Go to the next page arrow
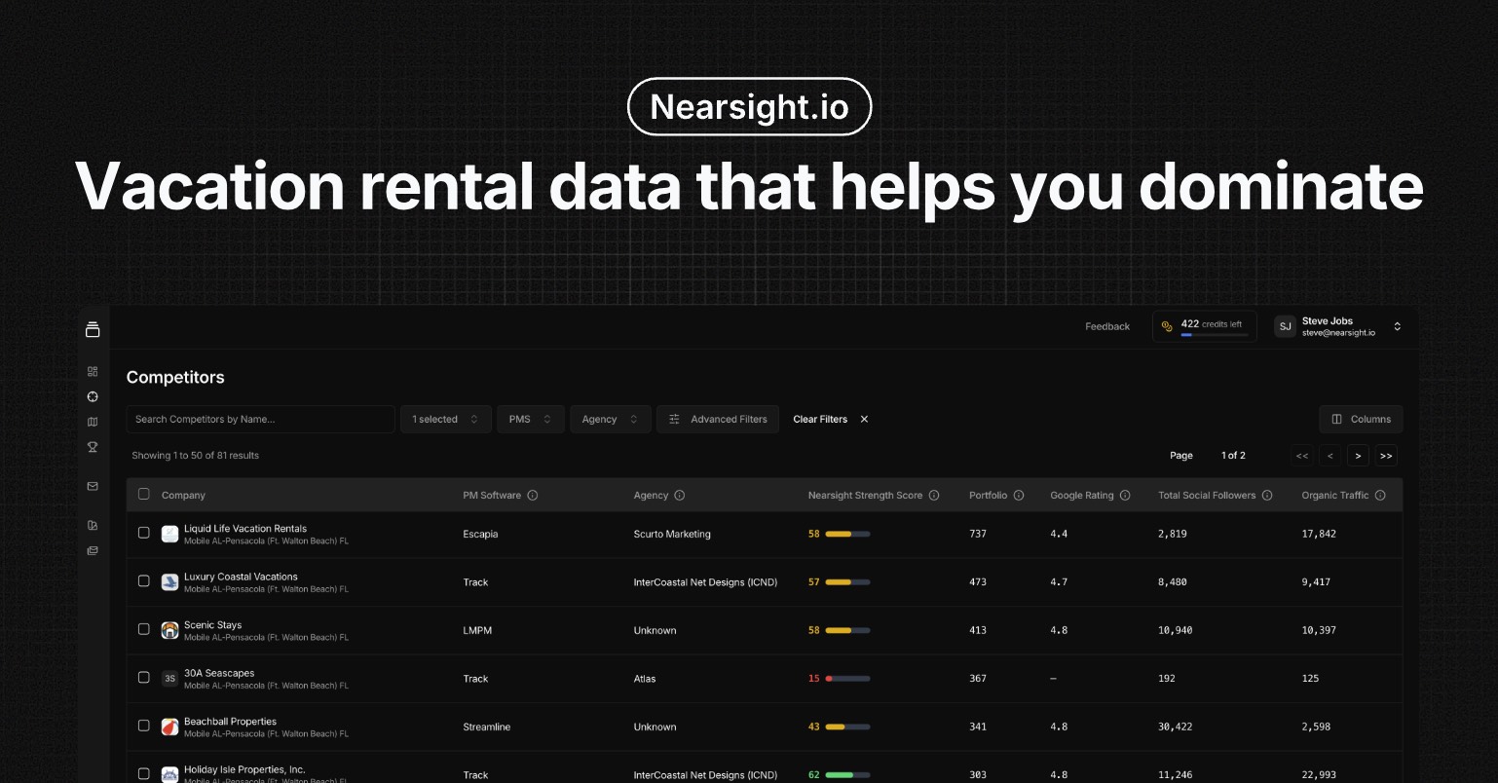 pos(1358,456)
